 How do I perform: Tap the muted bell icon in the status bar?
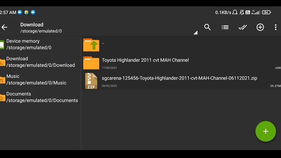tap(241, 12)
